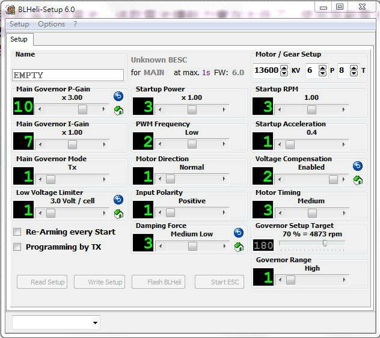This screenshot has height=338, width=380.
Task: Click the PWM Frequency slider thumb
Action: point(192,144)
